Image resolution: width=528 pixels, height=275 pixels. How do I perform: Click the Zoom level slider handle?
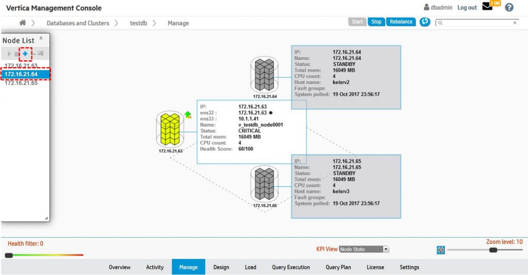(x=493, y=250)
